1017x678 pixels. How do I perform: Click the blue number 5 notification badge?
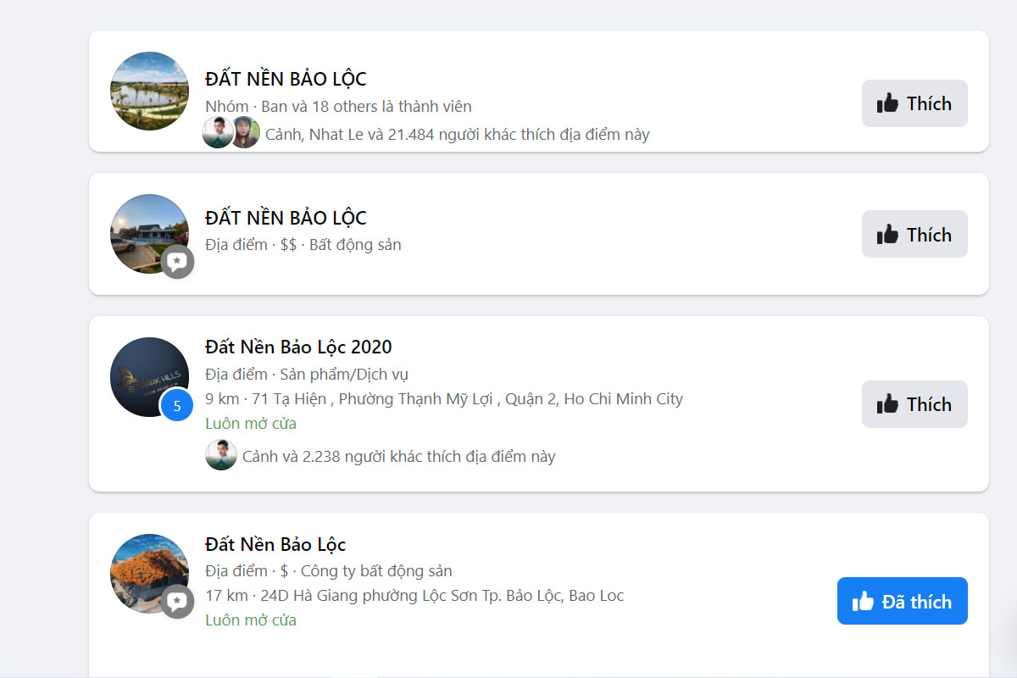click(x=177, y=405)
